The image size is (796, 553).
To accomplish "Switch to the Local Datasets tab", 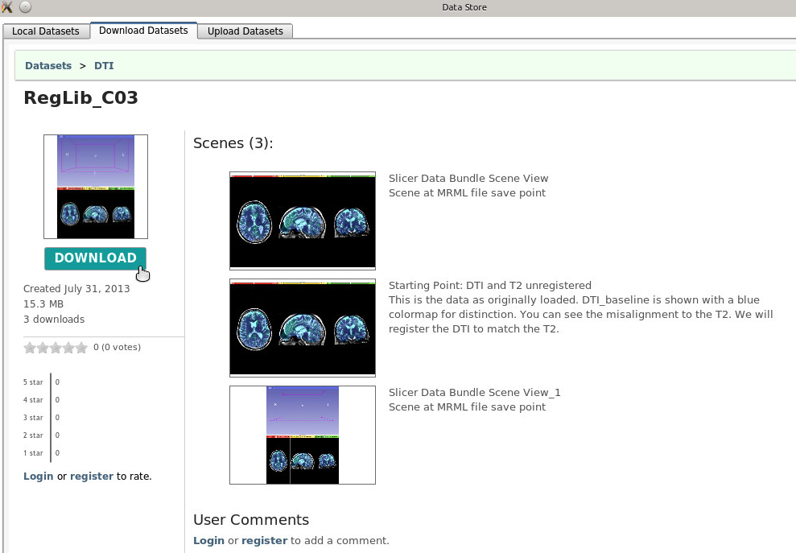I will point(46,31).
